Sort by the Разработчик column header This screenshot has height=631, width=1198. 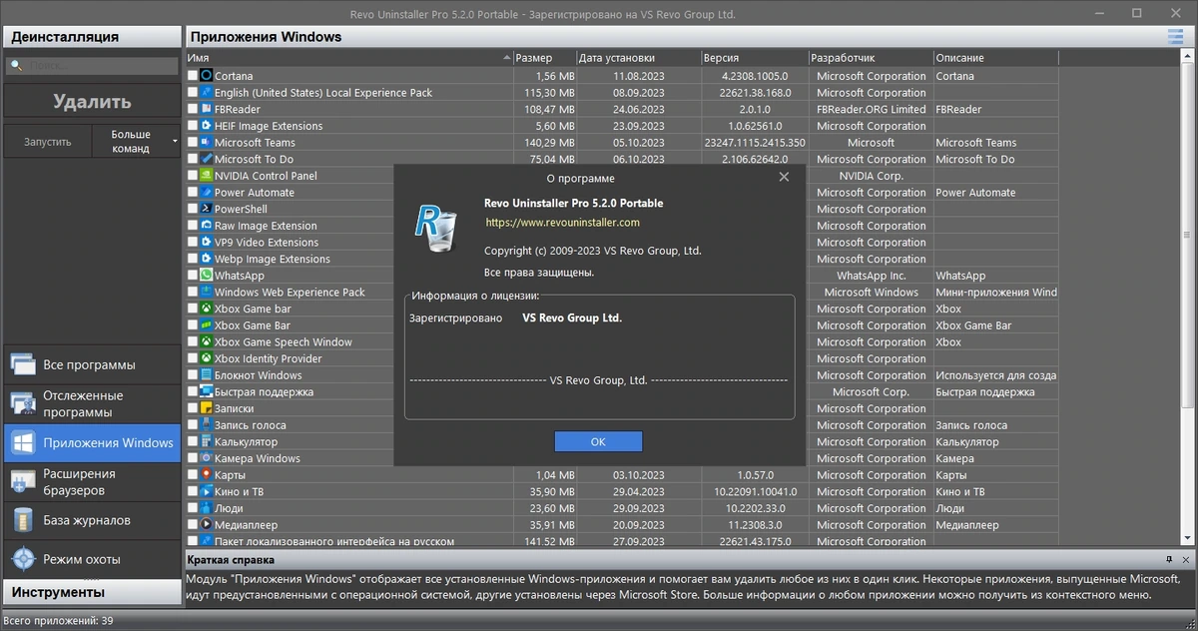(x=871, y=58)
